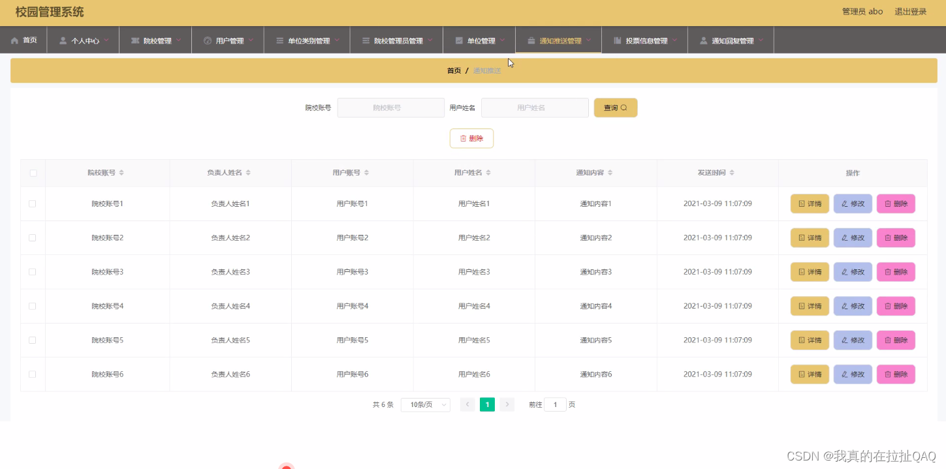Expand the 单位管理 menu arrow
This screenshot has height=469, width=946.
[503, 40]
